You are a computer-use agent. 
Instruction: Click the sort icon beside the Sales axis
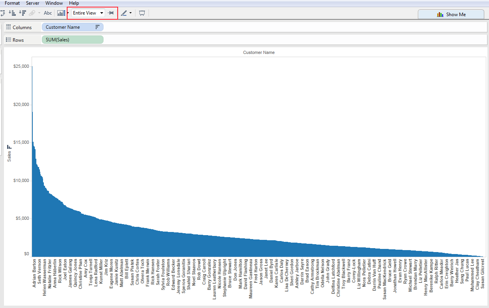pos(9,147)
